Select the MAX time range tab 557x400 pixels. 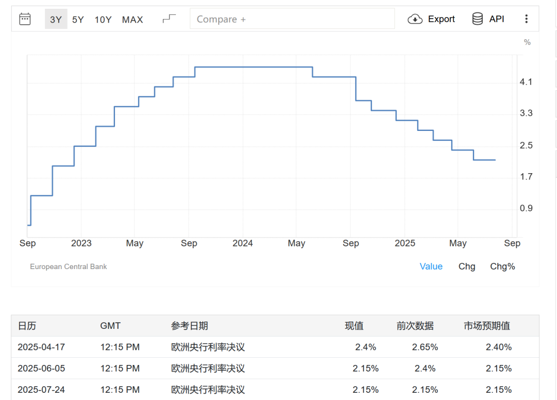(x=132, y=19)
